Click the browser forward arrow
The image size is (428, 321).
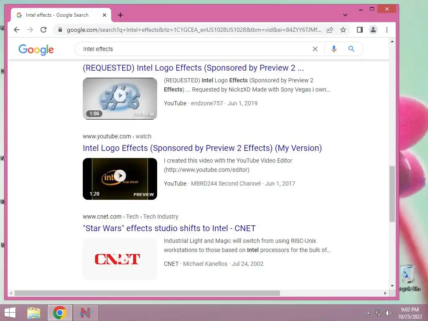(x=30, y=30)
